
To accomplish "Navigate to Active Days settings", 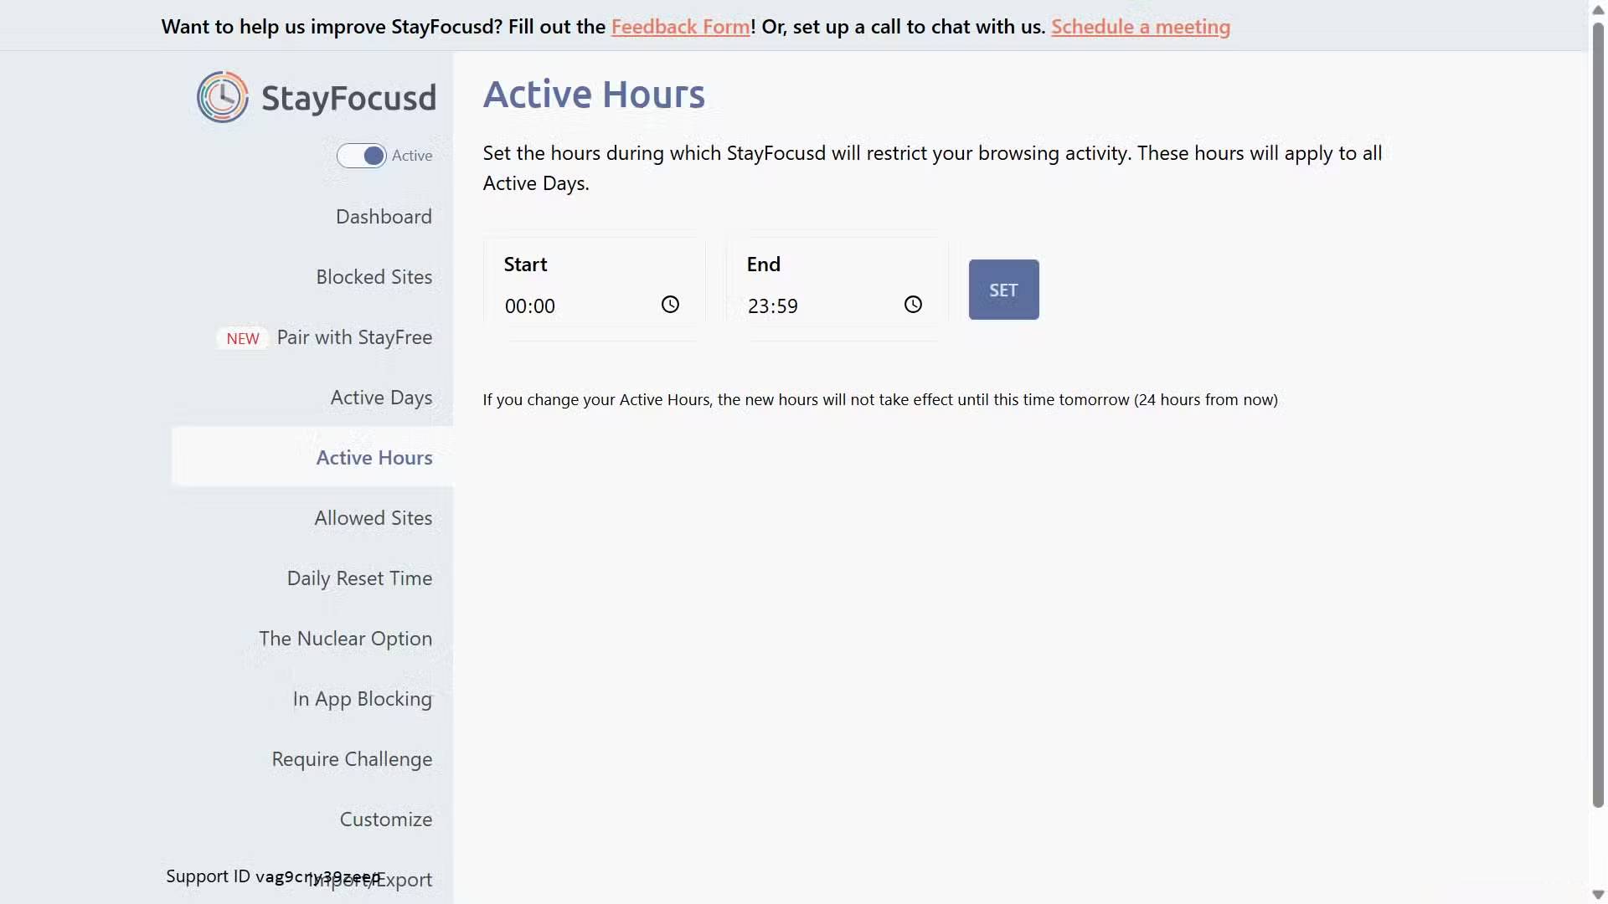I will (x=381, y=398).
